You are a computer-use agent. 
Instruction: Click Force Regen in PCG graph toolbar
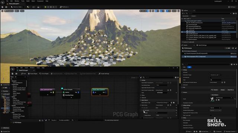(x=44, y=74)
